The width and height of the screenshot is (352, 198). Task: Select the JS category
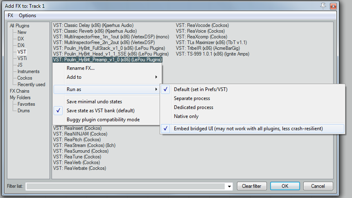20,65
